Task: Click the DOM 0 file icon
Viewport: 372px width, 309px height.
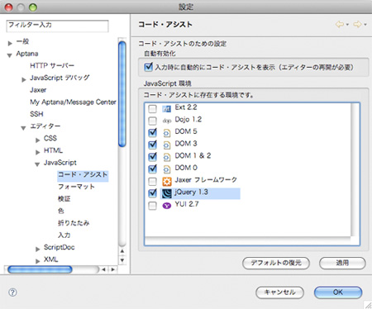Action: tap(166, 169)
